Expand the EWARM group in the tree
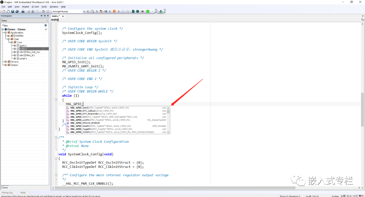 tap(9, 36)
